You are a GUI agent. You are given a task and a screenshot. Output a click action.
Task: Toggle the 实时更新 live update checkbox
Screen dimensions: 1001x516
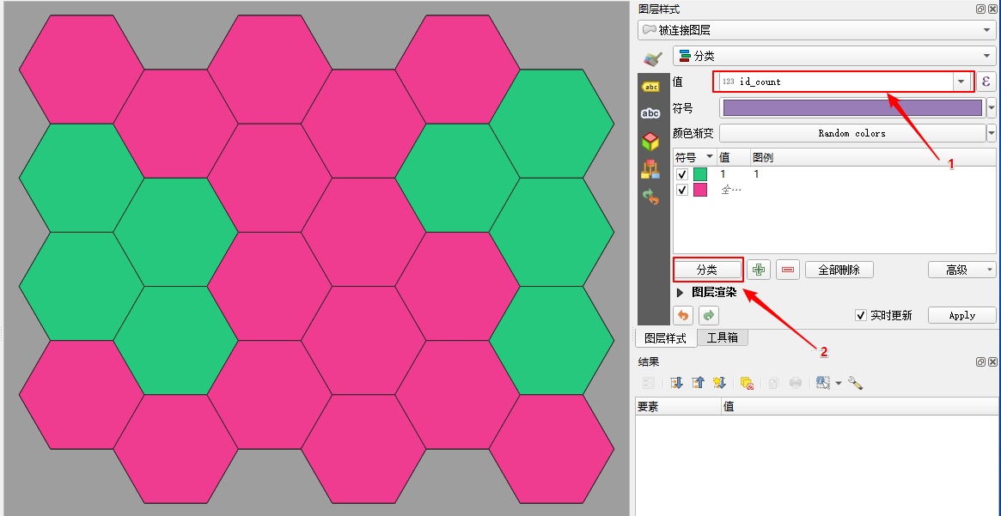pos(861,315)
